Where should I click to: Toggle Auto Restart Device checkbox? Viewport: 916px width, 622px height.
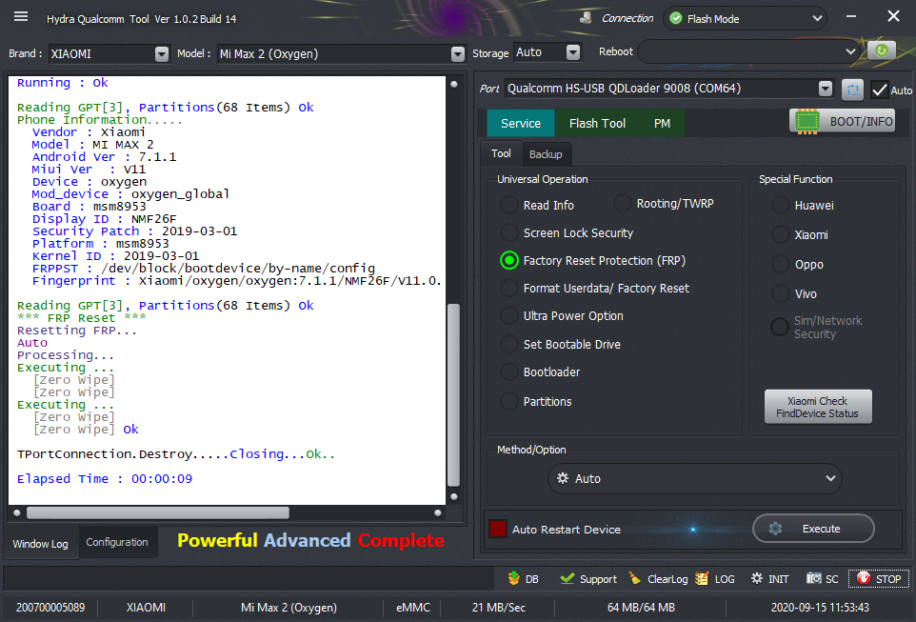click(498, 529)
